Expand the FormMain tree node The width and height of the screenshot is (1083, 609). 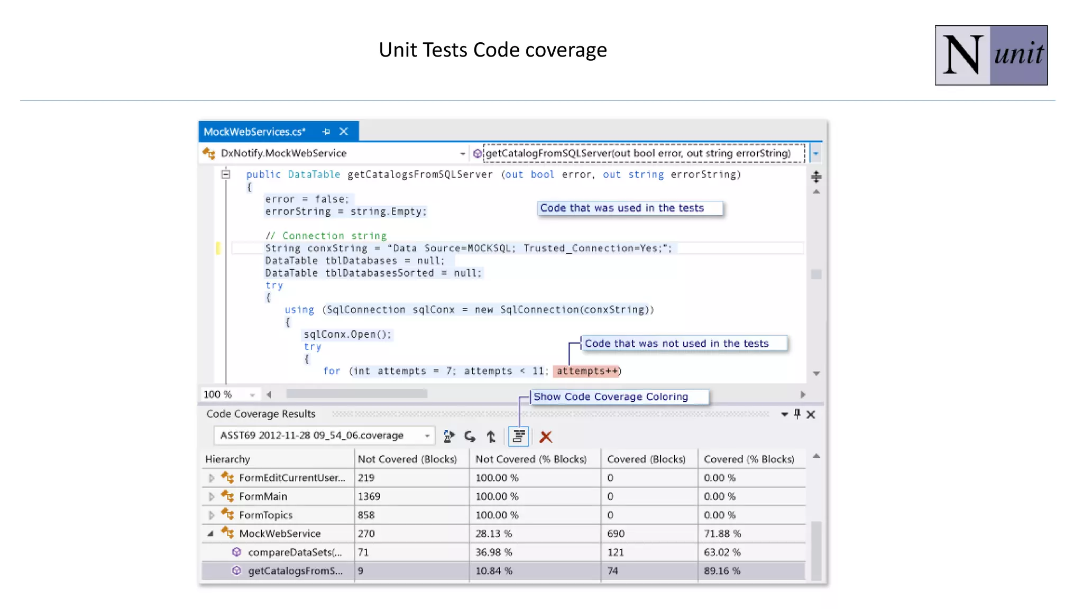point(211,496)
